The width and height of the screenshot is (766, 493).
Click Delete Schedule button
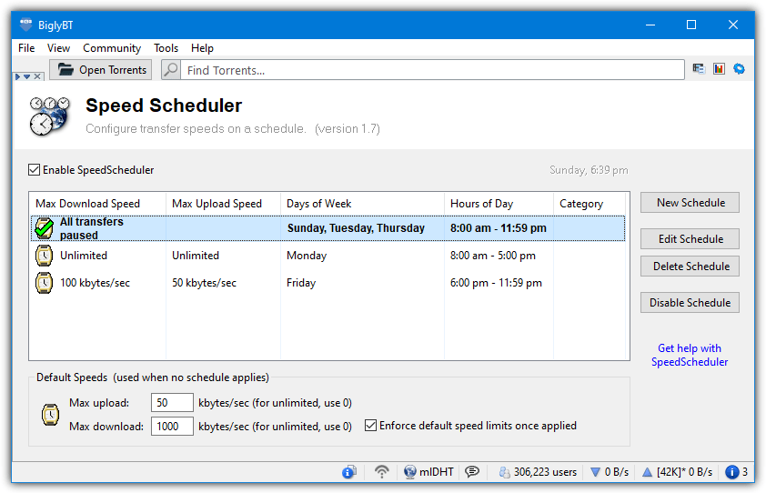[x=690, y=267]
